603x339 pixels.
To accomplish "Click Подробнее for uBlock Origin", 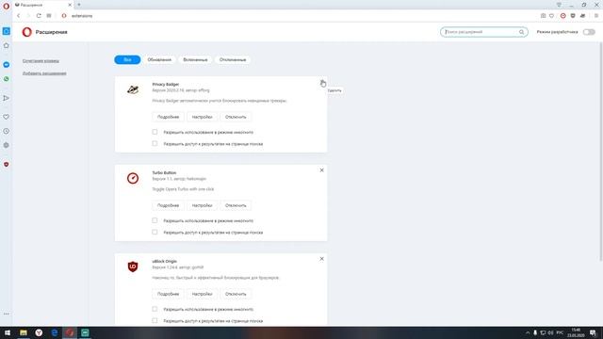I will tap(168, 294).
